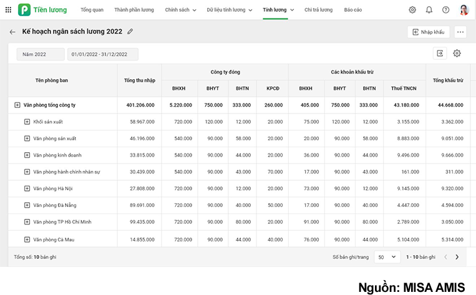Change records per page dropdown from 50
This screenshot has height=295, width=476.
tap(387, 257)
